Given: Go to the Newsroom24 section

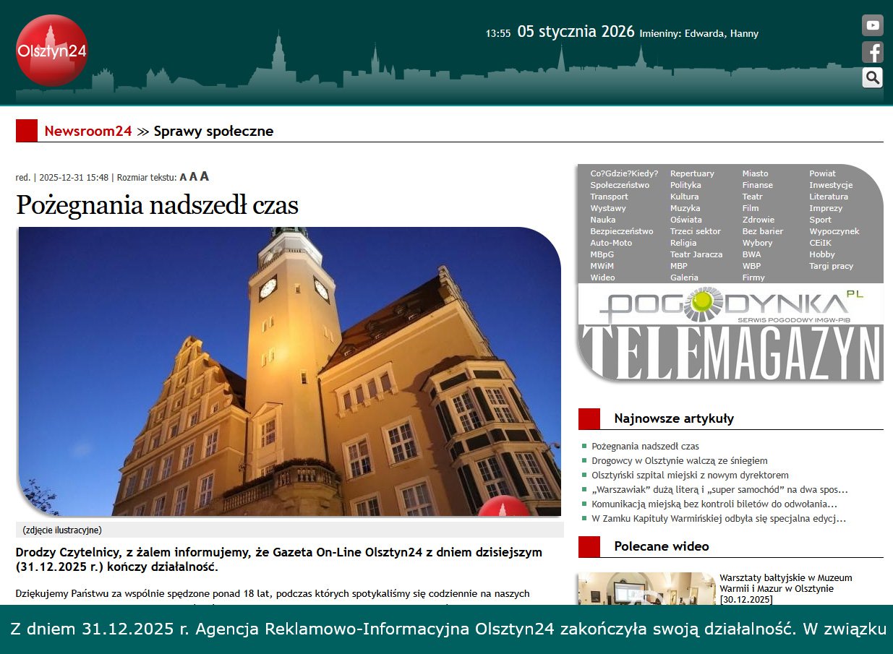Looking at the screenshot, I should click(x=88, y=131).
